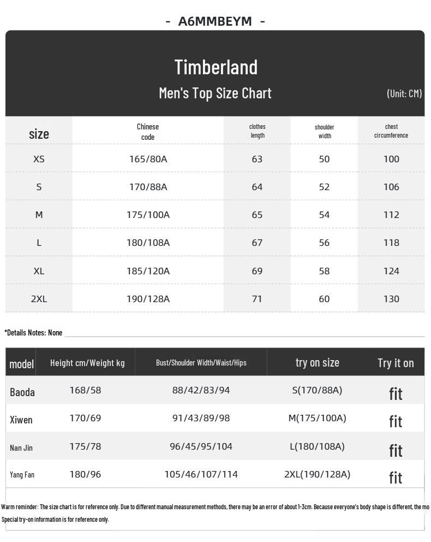Select Chinese code 175/100A cell
Image resolution: width=431 pixels, height=542 pixels.
[x=148, y=215]
